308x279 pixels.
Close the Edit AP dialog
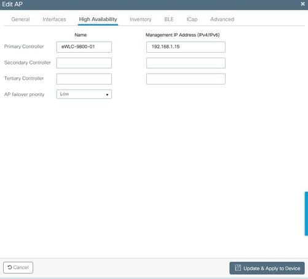302,4
